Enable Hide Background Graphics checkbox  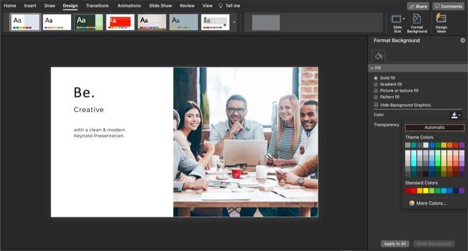pyautogui.click(x=376, y=105)
